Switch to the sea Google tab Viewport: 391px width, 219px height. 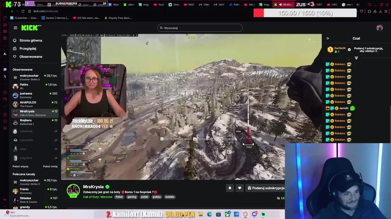[347, 5]
